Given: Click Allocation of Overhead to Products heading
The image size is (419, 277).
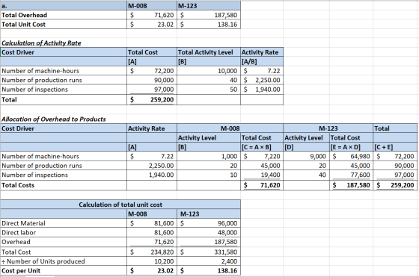Looking at the screenshot, I should click(53, 119).
